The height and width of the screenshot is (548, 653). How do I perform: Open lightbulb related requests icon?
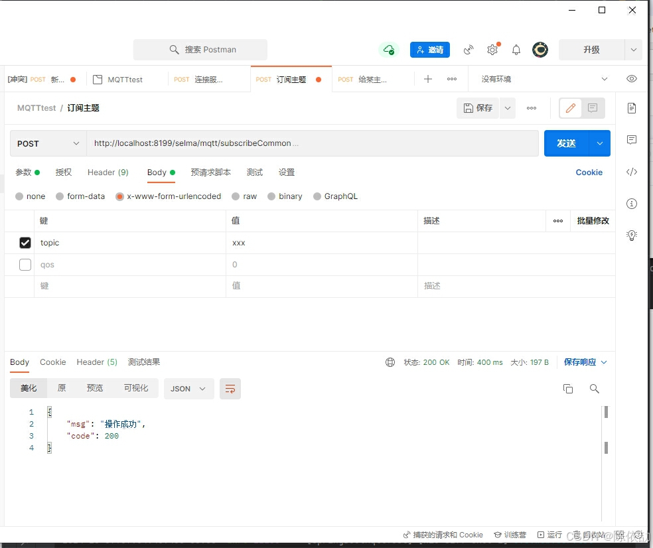(631, 236)
